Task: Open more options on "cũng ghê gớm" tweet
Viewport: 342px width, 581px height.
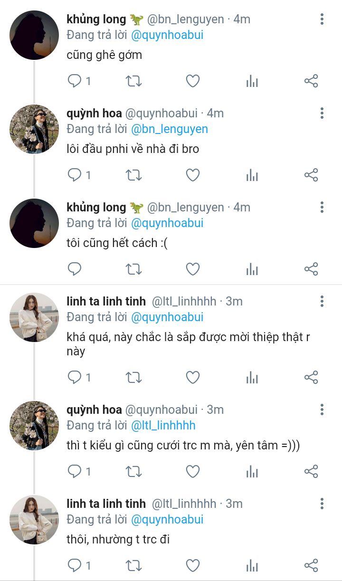Action: click(x=322, y=19)
